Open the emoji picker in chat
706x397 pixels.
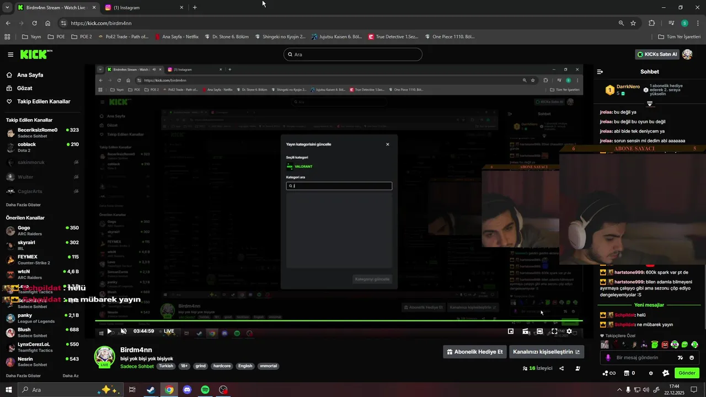tap(692, 358)
